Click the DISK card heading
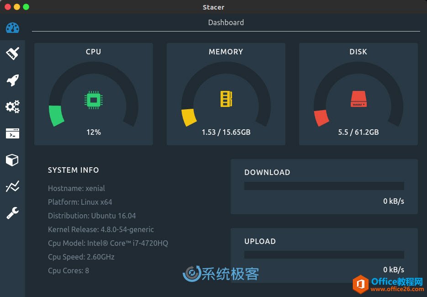Viewport: 427px width, 297px height. pos(358,52)
